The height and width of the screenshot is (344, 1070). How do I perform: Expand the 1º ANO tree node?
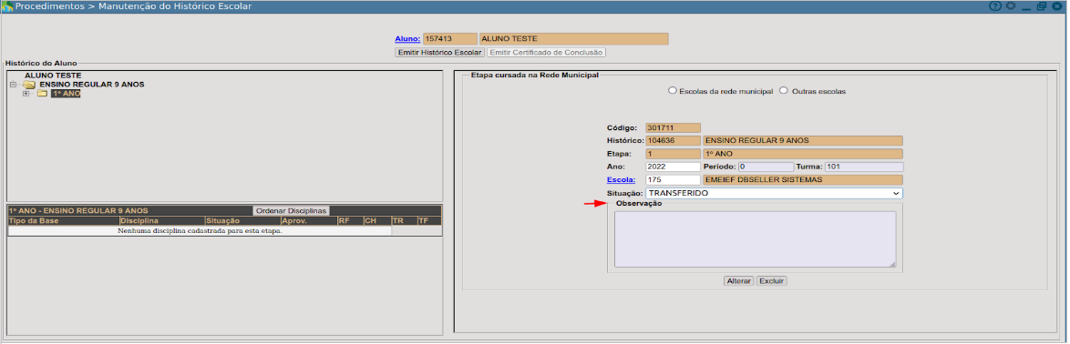coord(26,94)
